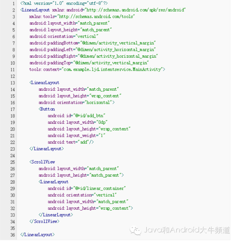Select the android:paddingBottom attribute line
The height and width of the screenshot is (242, 237).
tap(92, 43)
